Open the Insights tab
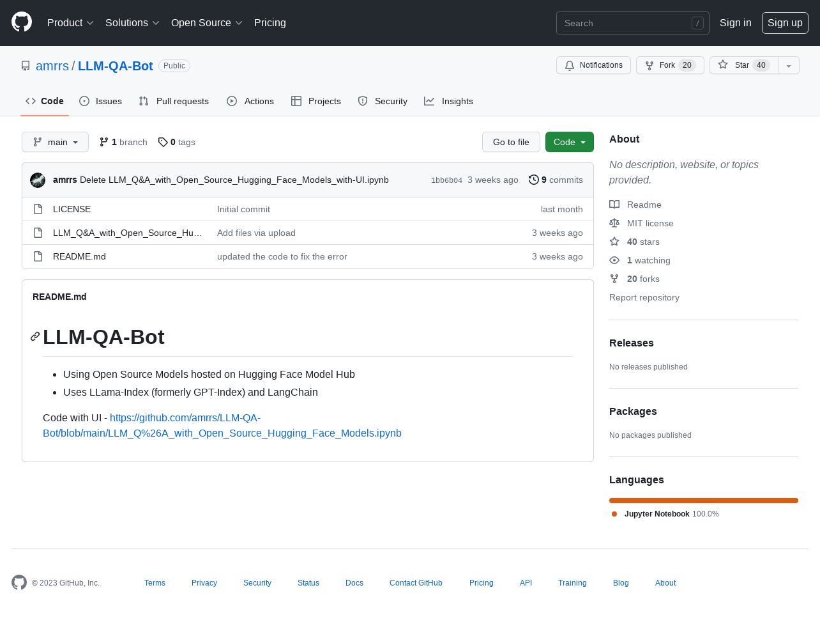The width and height of the screenshot is (820, 622). tap(449, 101)
